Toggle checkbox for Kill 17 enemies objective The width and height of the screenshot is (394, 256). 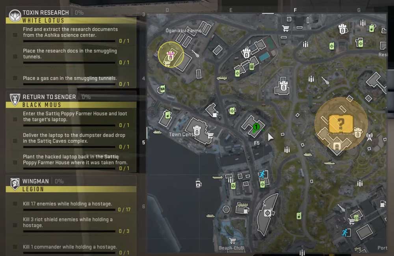tap(15, 204)
